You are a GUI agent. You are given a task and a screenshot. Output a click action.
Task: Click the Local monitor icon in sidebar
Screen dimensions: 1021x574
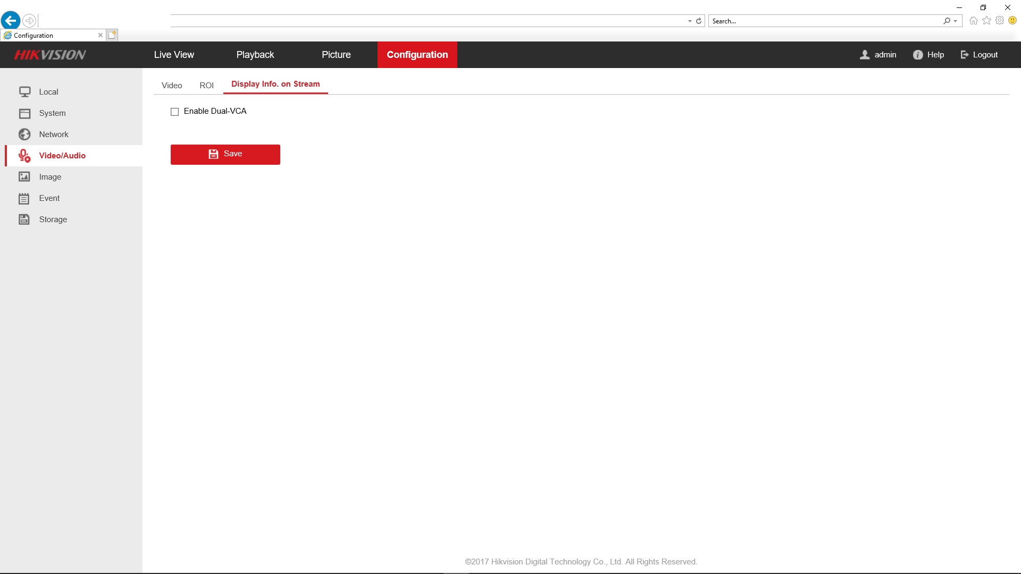24,92
